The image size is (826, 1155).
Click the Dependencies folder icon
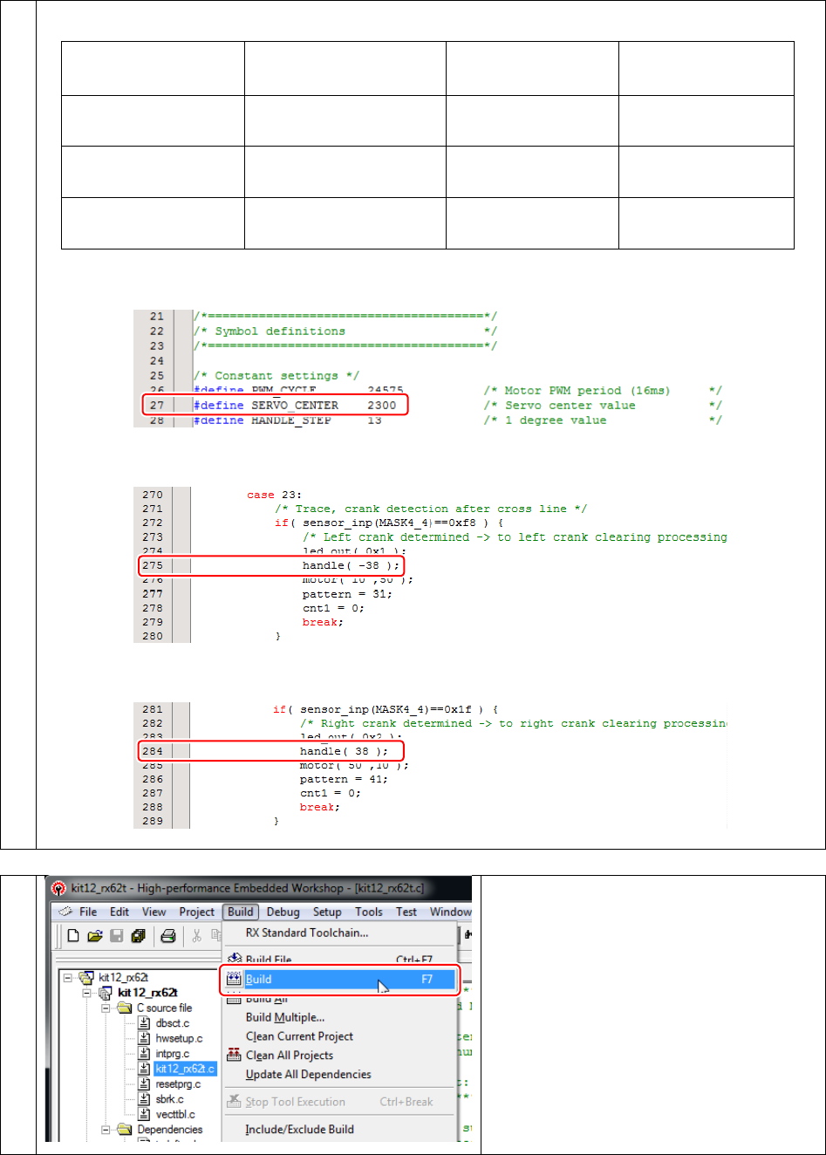[x=125, y=1129]
